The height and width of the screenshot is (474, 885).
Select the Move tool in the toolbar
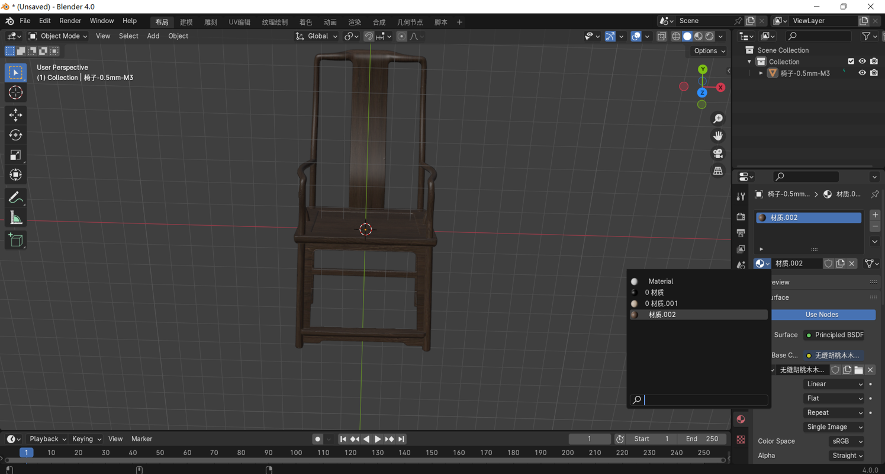coord(15,114)
